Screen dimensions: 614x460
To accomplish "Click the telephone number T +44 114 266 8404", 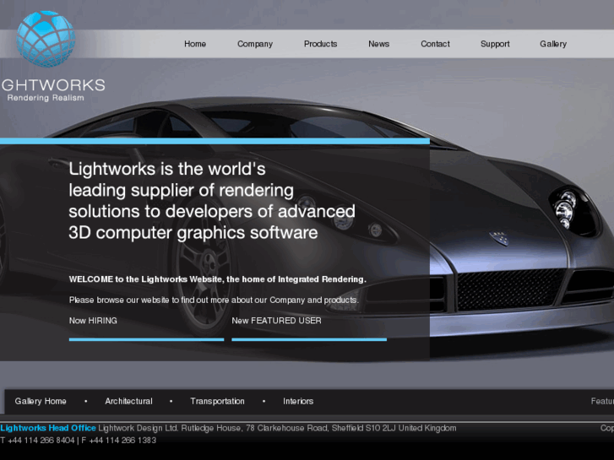I will (x=38, y=441).
